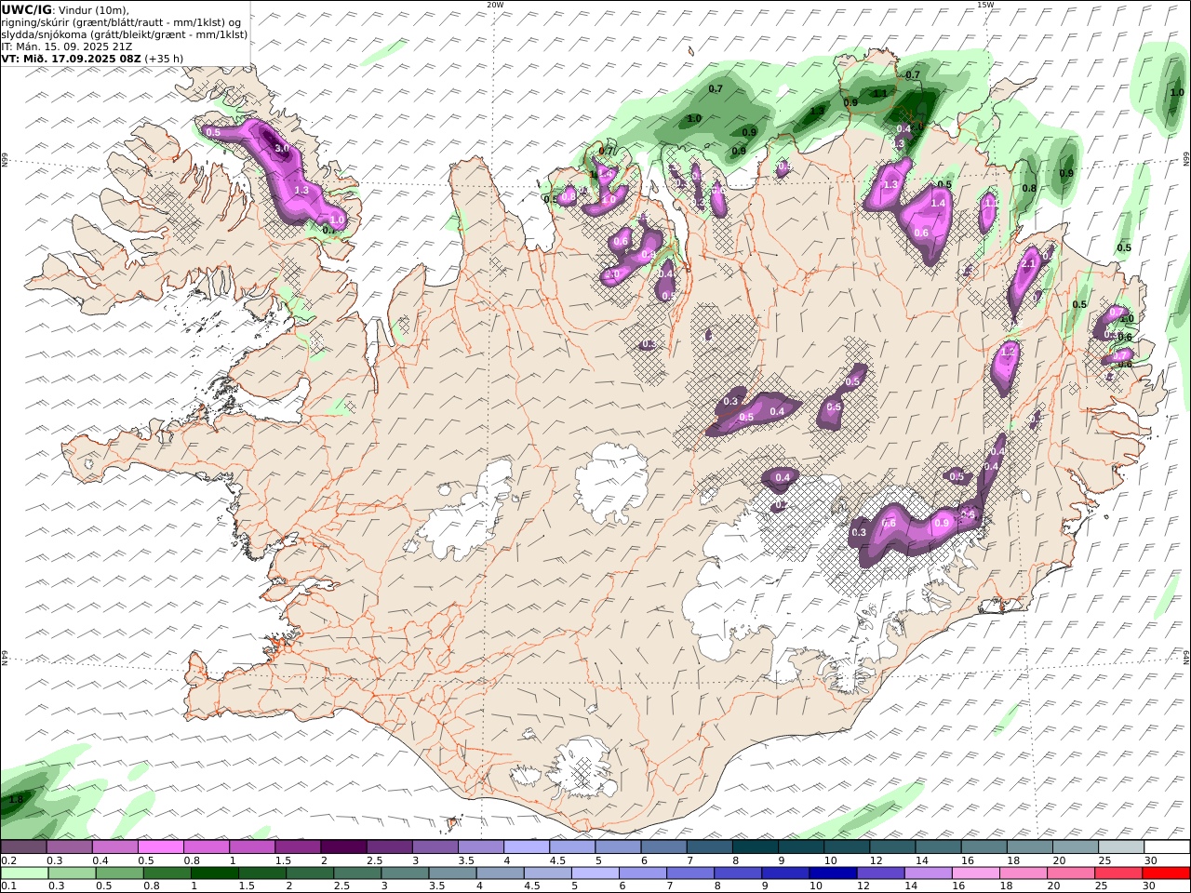Select the darkest green 1–1.5 rain legend swatch

point(214,873)
